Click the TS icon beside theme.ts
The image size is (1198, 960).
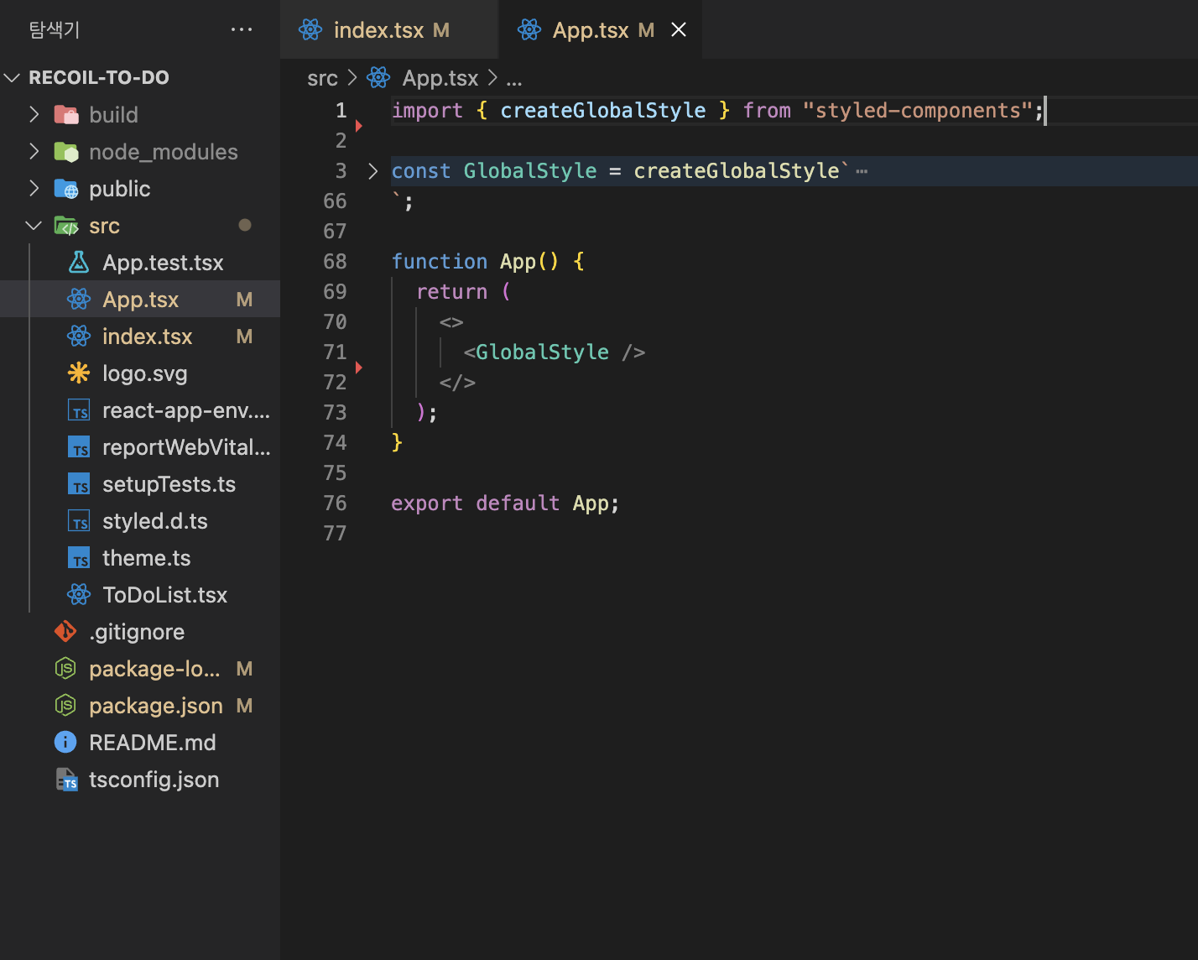(79, 558)
